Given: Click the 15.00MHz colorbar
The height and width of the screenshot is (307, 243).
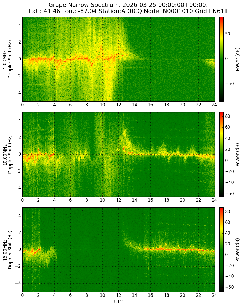Looking at the screenshot, I should [221, 250].
